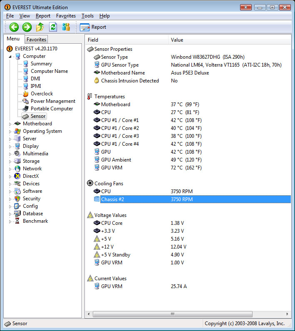Viewport: 295px width, 331px height.
Task: Collapse the Computer tree node
Action: pyautogui.click(x=10, y=57)
